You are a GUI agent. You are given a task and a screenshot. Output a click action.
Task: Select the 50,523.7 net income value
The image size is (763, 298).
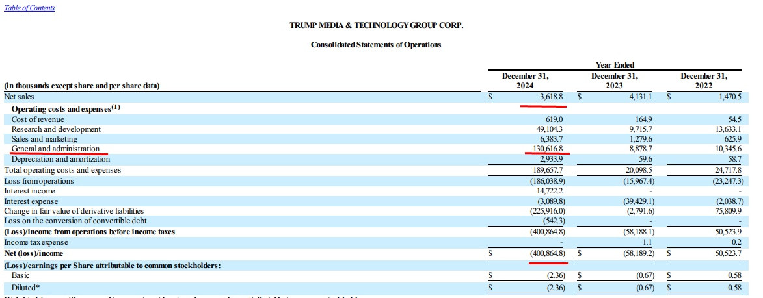coord(727,253)
